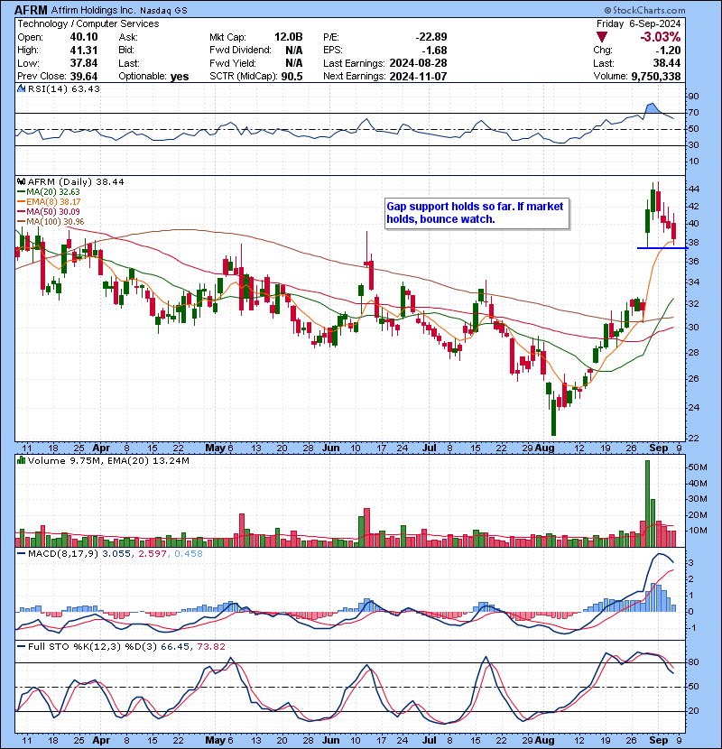This screenshot has height=749, width=722.
Task: Click the RSI(14) 63.43 label
Action: pos(64,88)
